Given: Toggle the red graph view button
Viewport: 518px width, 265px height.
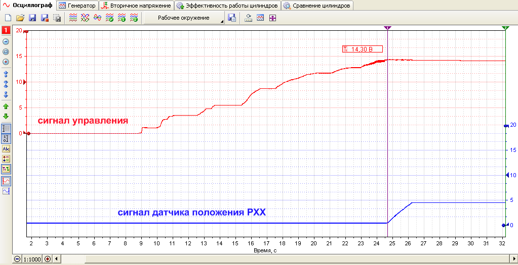Looking at the screenshot, I should (6, 180).
